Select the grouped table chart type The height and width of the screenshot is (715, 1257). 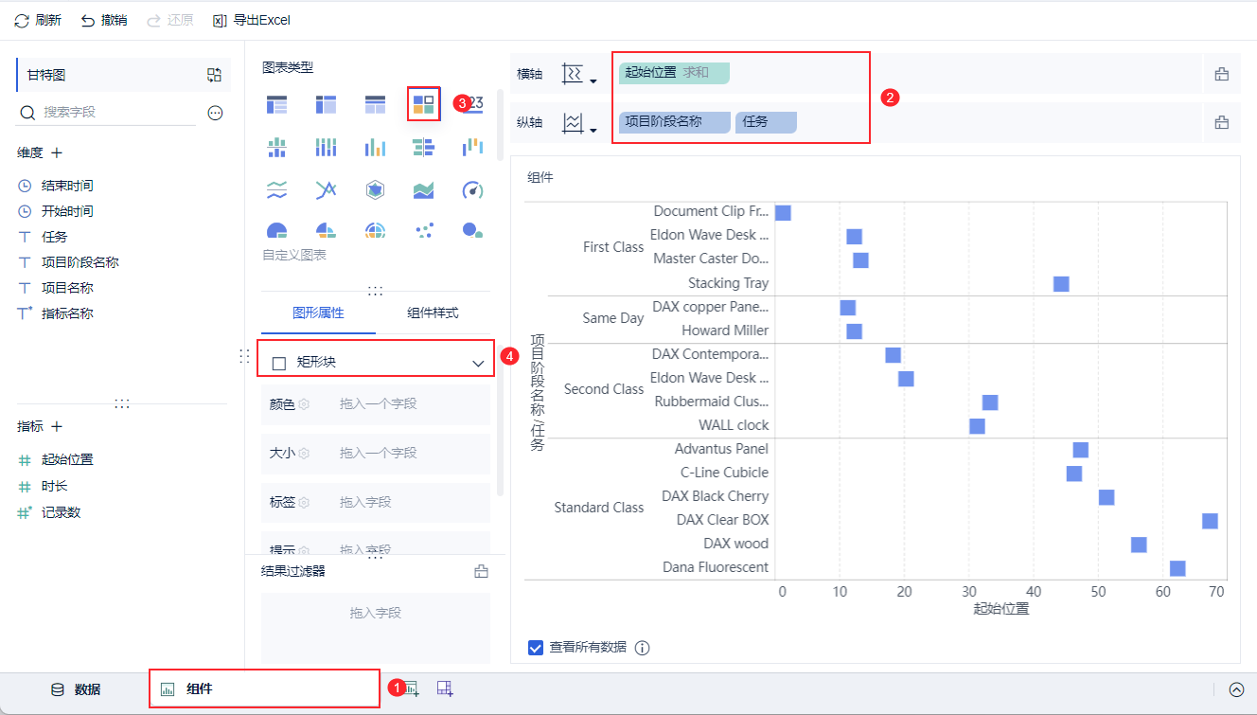(x=276, y=104)
